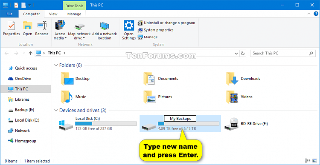
Task: Go back with the back arrow
Action: tap(7, 53)
